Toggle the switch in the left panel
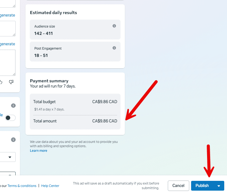This screenshot has height=194, width=227. (x=10, y=118)
